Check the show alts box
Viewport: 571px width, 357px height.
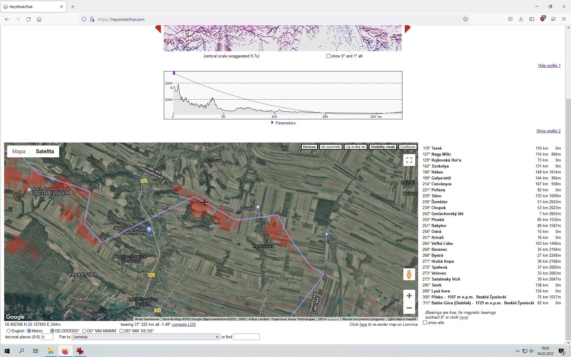click(425, 322)
